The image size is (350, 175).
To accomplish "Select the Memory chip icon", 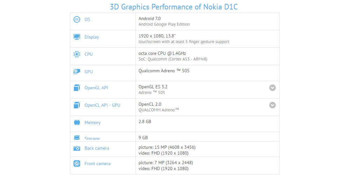I will tap(77, 122).
